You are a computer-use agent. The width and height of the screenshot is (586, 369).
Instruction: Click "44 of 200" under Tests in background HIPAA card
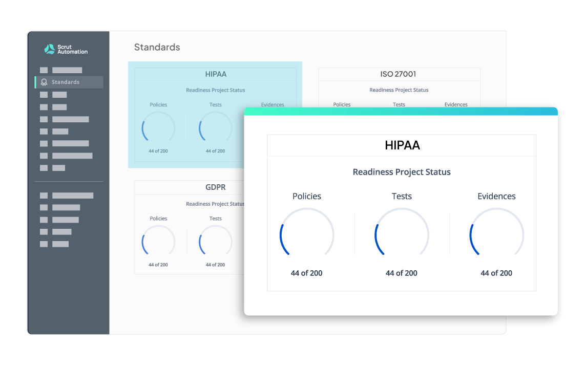pyautogui.click(x=215, y=151)
